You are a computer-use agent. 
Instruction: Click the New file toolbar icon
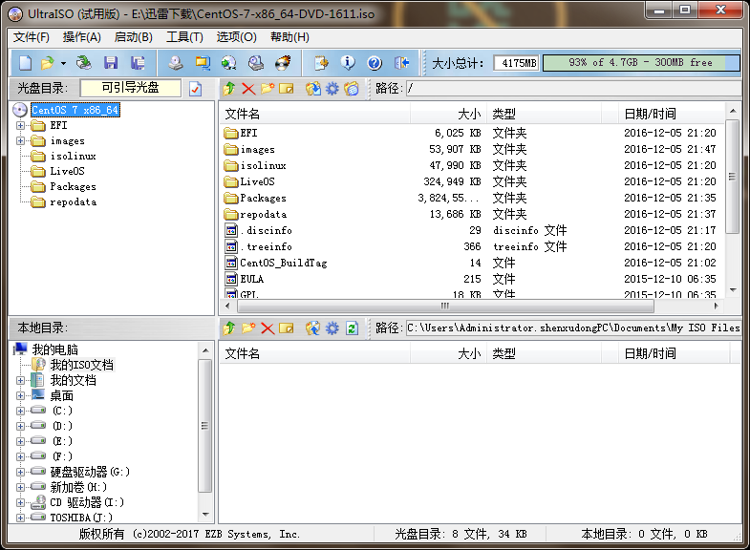coord(25,63)
